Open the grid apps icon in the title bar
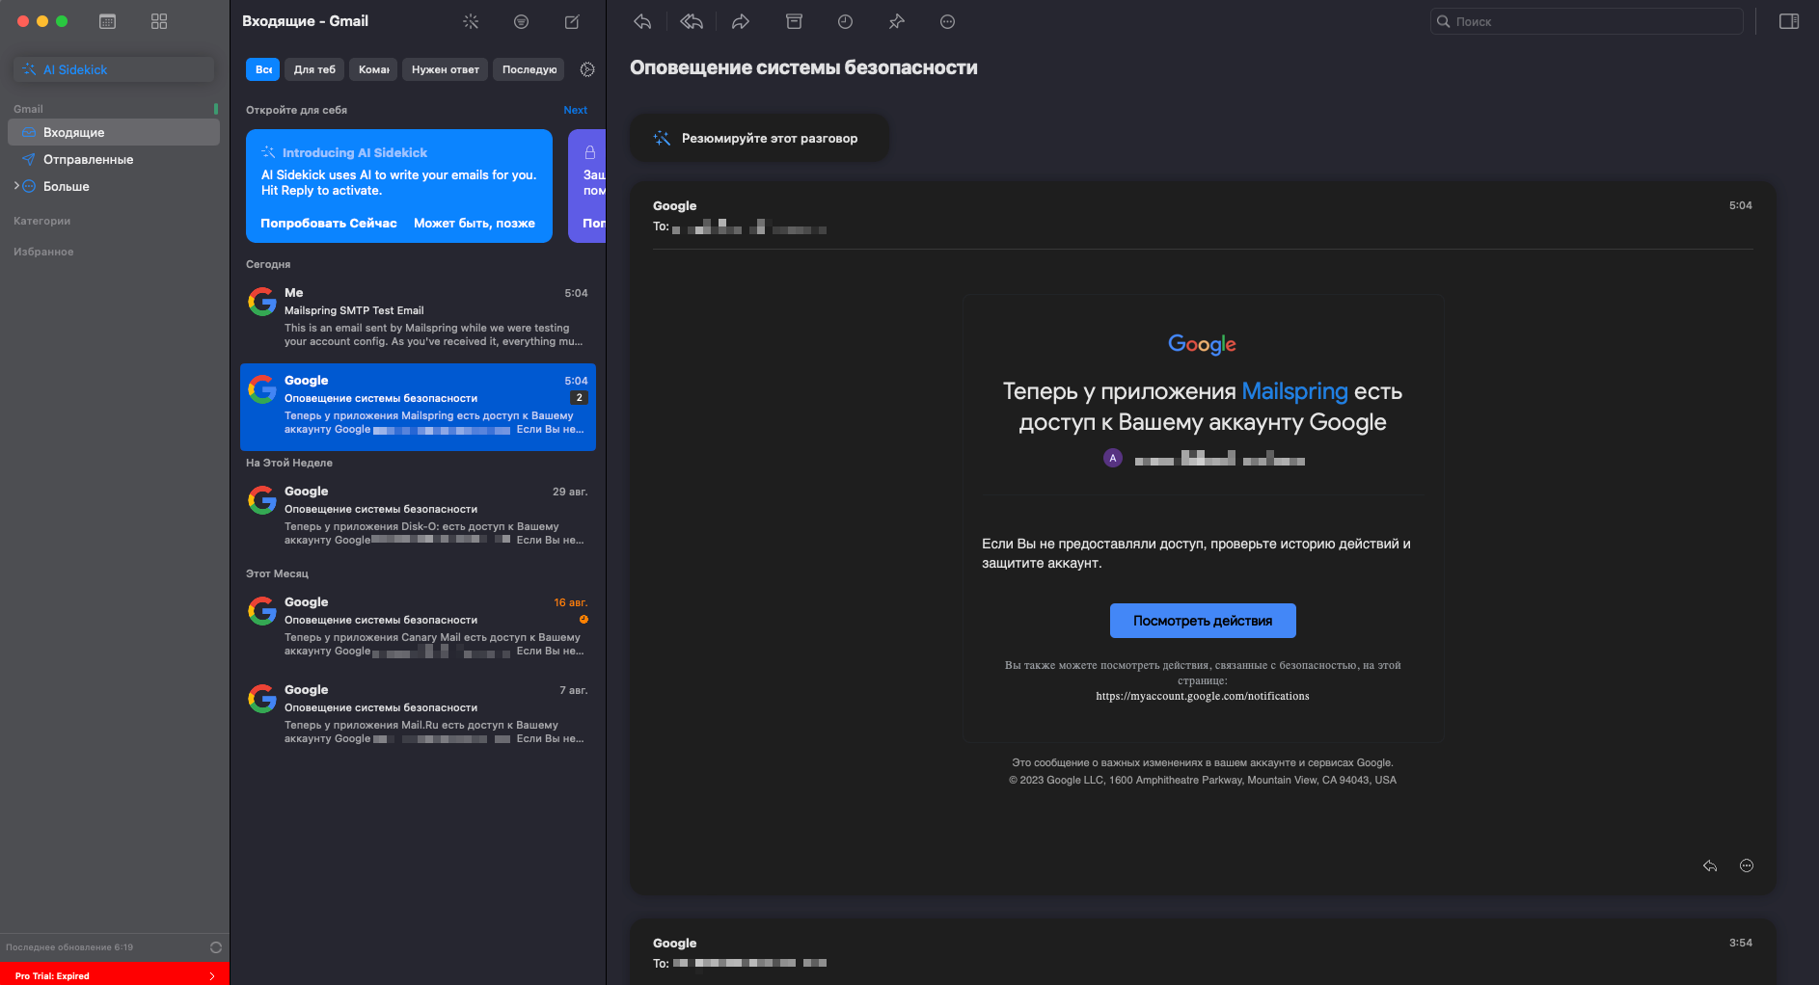 click(159, 21)
